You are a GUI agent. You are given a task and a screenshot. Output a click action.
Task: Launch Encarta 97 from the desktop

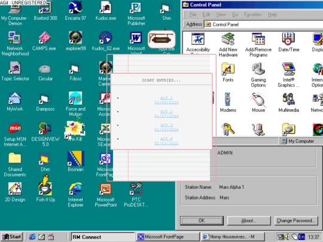(75, 11)
